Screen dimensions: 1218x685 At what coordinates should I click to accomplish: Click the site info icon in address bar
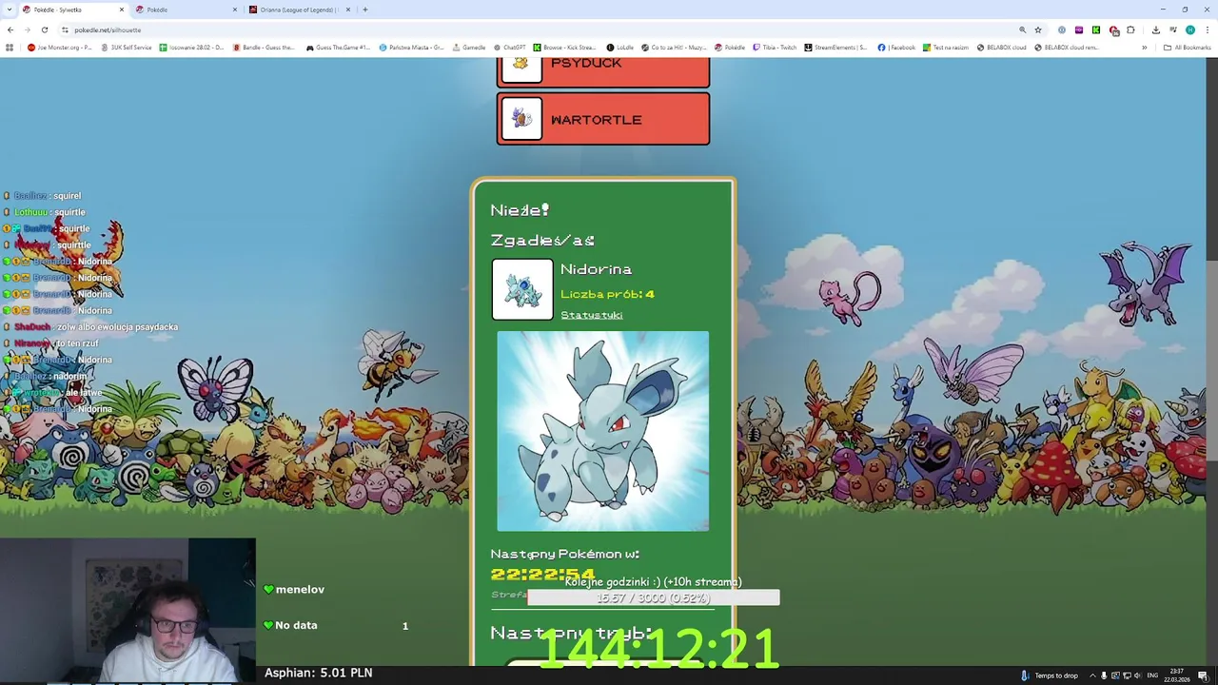65,29
